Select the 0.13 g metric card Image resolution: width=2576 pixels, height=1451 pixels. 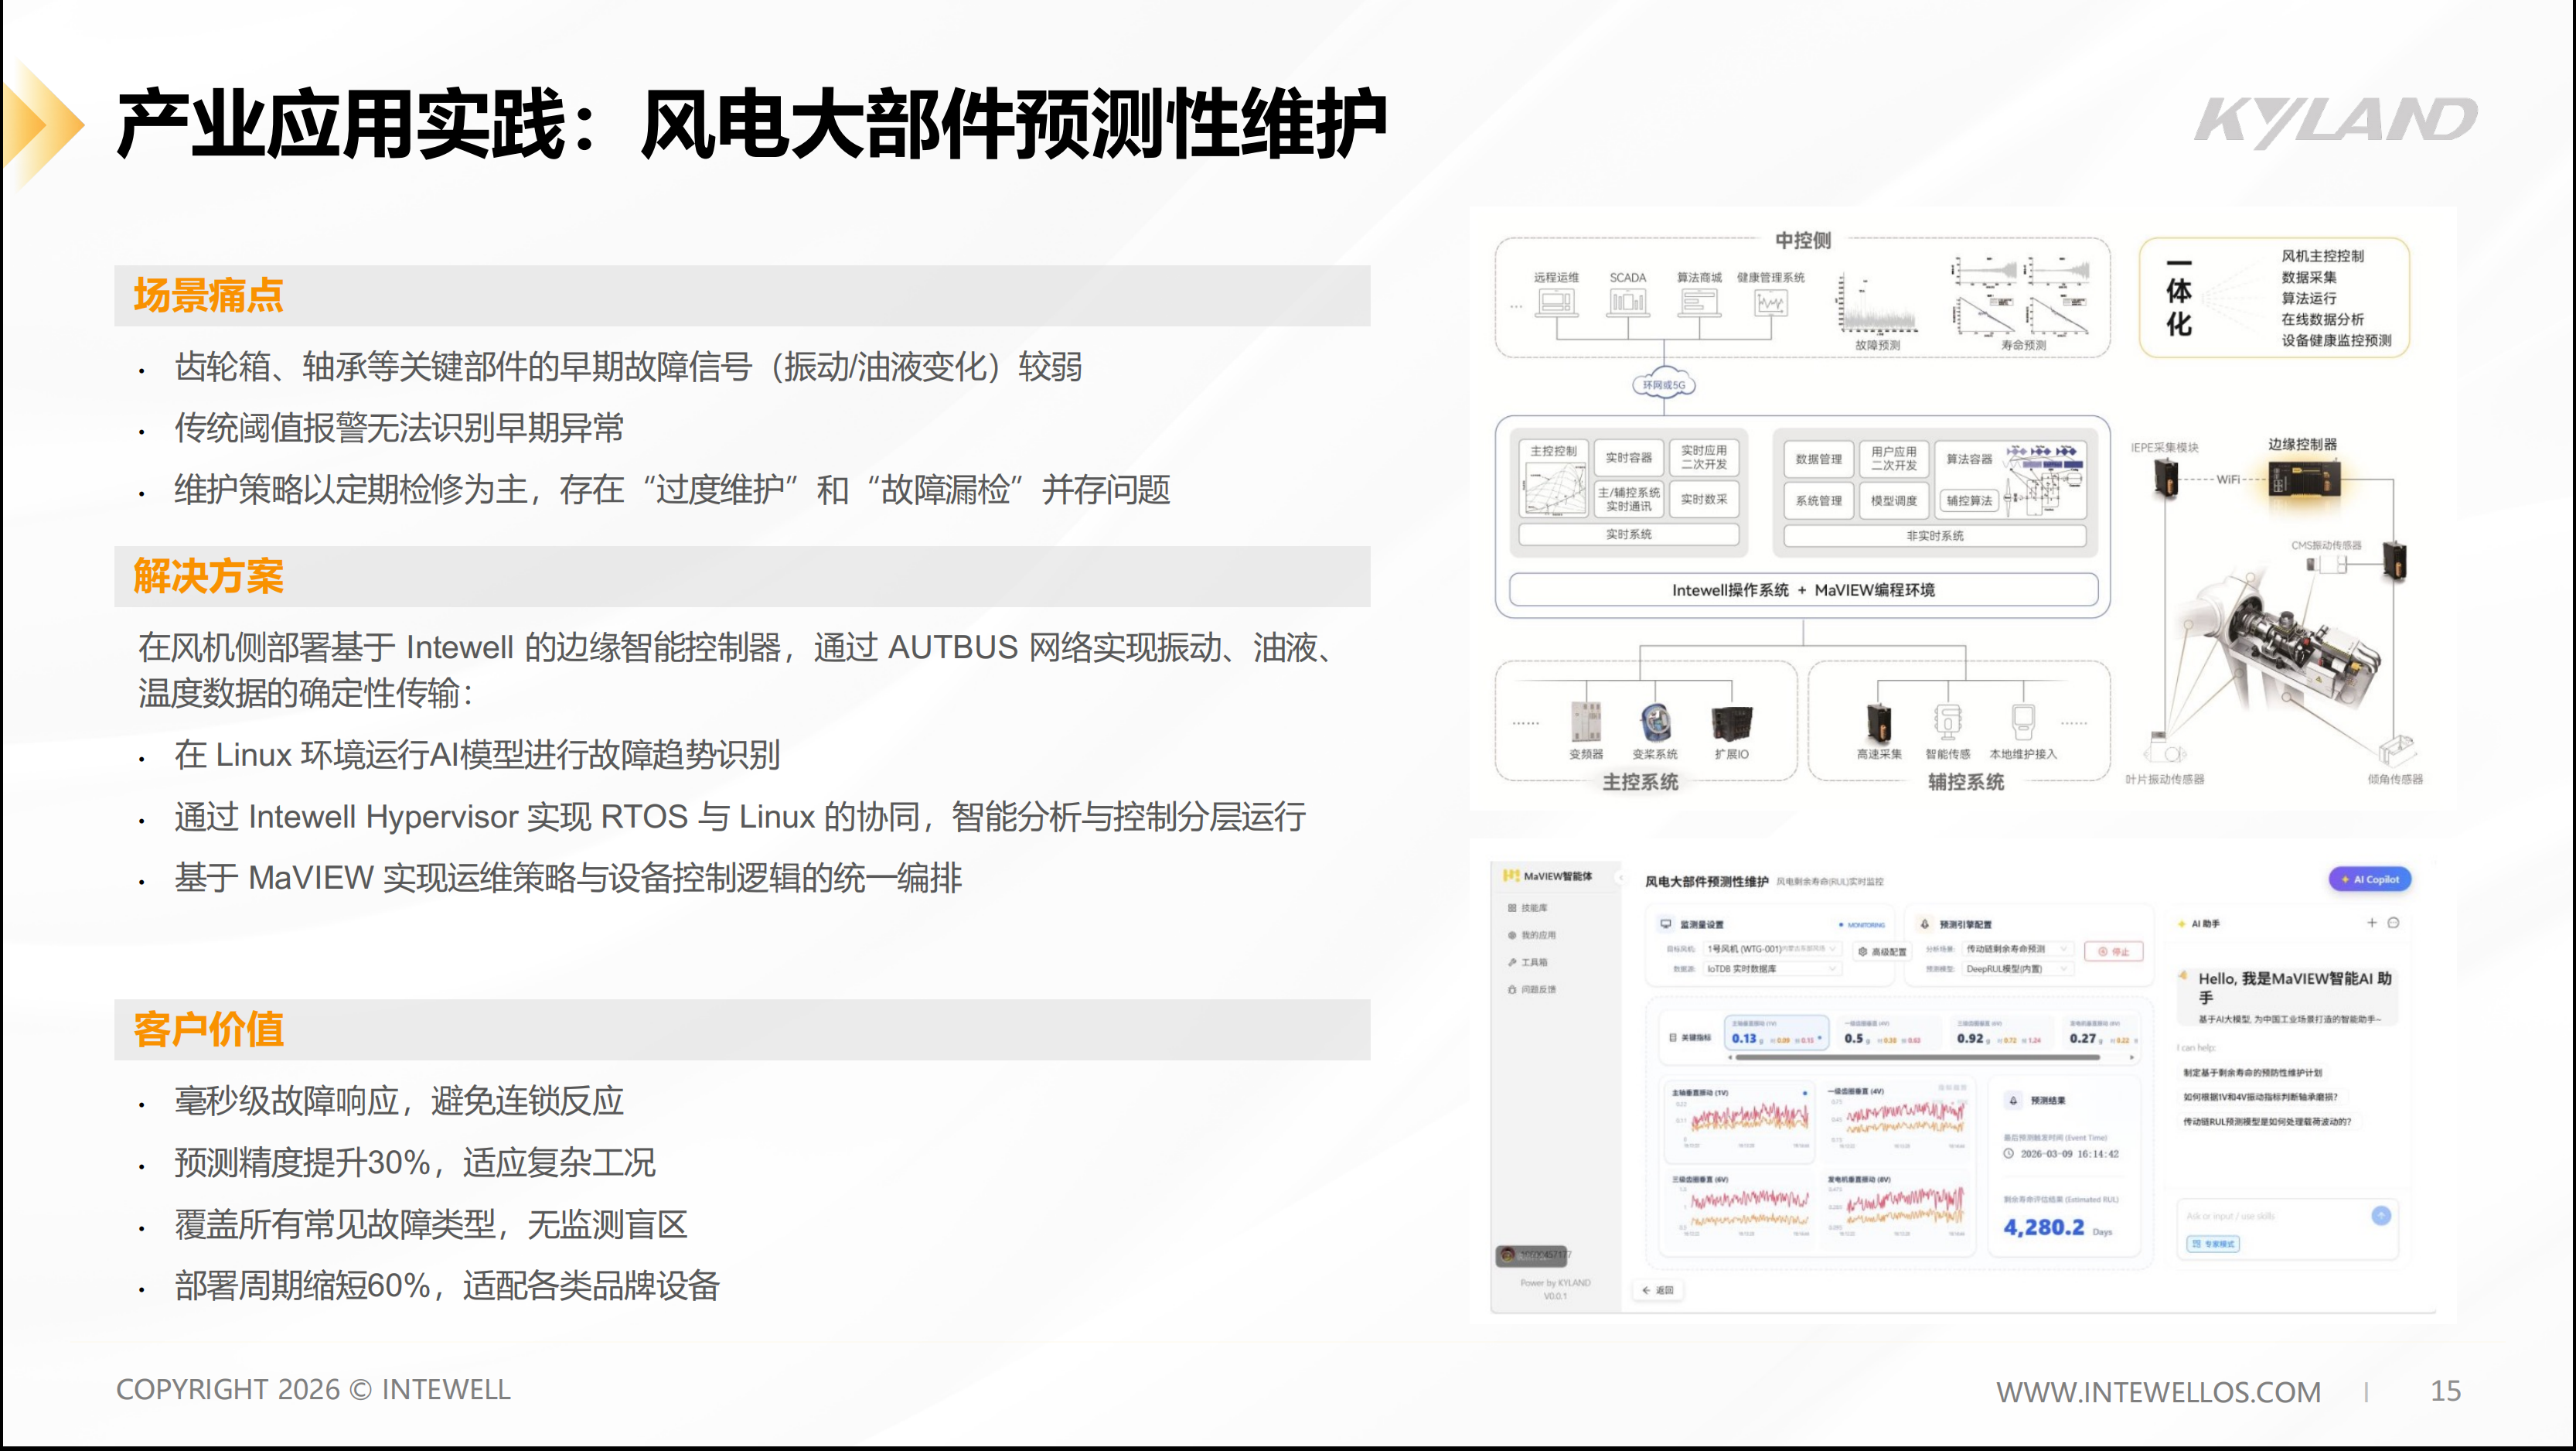(x=1776, y=1033)
